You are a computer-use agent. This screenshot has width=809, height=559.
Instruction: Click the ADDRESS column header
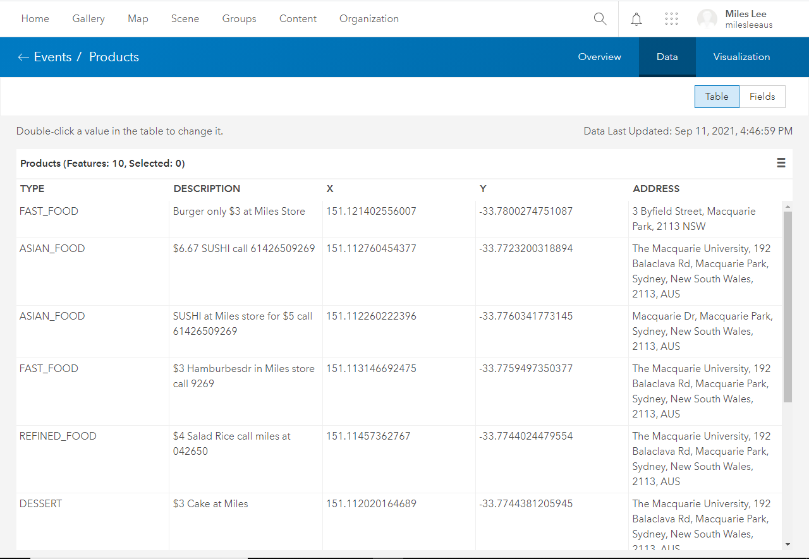[656, 189]
